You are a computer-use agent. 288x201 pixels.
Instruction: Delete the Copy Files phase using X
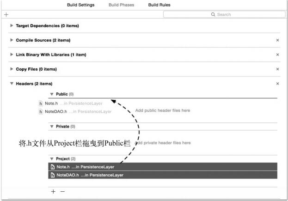(277, 69)
